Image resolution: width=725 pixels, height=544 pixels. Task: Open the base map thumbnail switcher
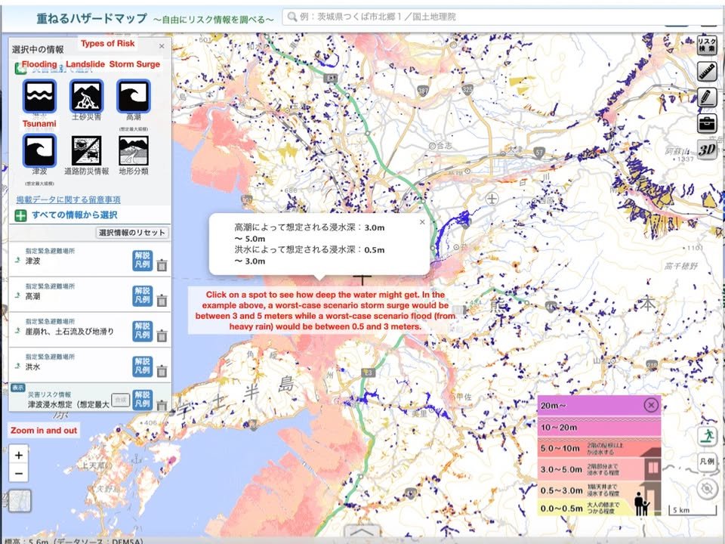point(20,501)
